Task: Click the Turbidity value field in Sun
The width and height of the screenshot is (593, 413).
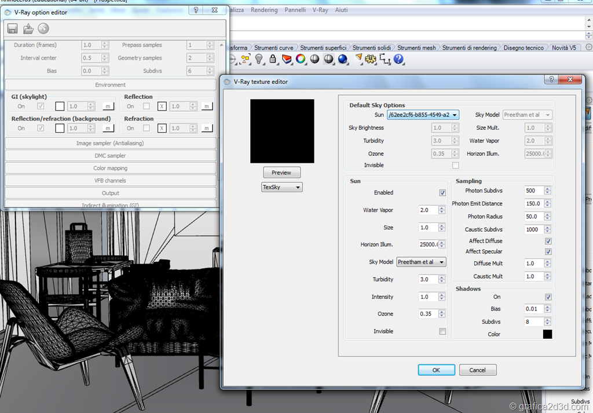Action: (x=428, y=280)
